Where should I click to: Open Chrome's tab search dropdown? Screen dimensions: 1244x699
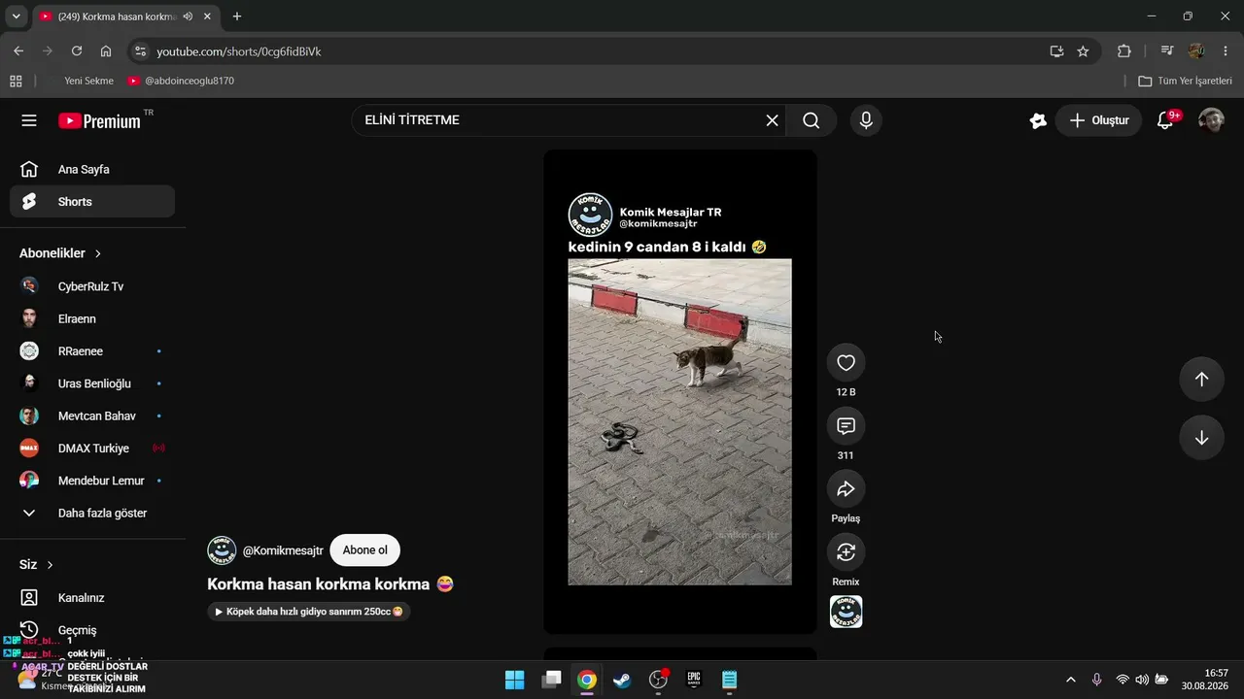[x=16, y=17]
